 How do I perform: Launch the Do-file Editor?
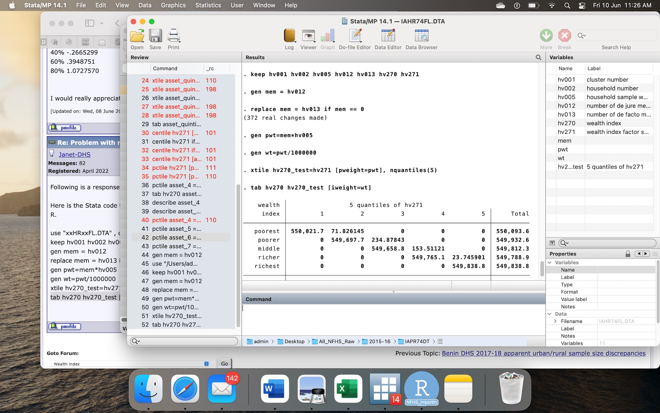[x=355, y=36]
